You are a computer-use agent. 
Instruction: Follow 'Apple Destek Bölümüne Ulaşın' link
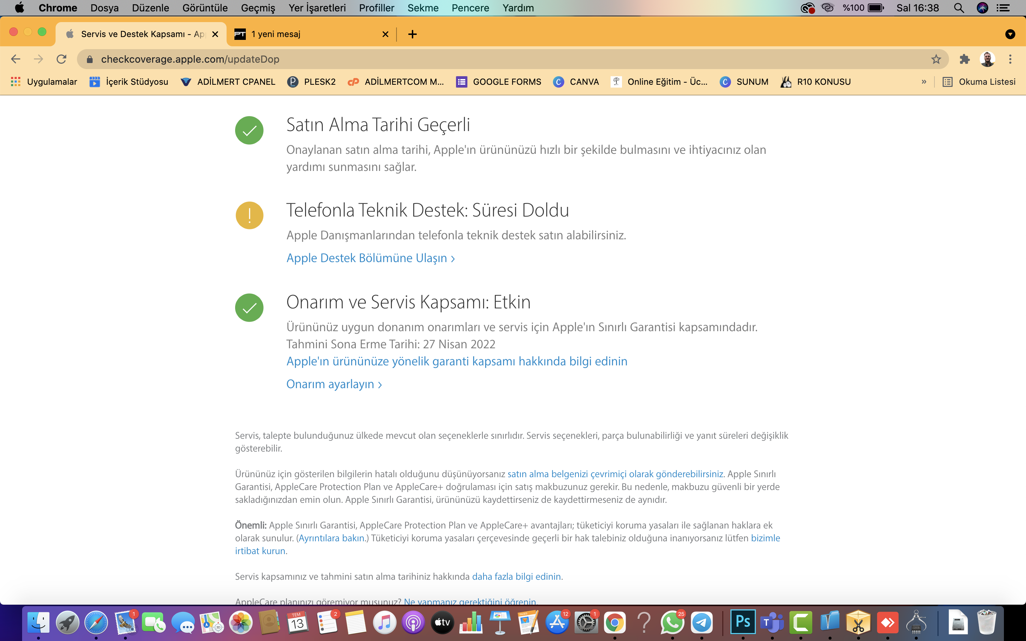click(370, 258)
